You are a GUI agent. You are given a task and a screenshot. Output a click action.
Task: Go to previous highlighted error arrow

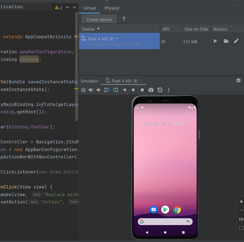pos(67,7)
